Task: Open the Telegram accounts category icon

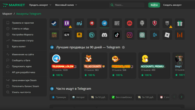Action: pyautogui.click(x=105, y=23)
